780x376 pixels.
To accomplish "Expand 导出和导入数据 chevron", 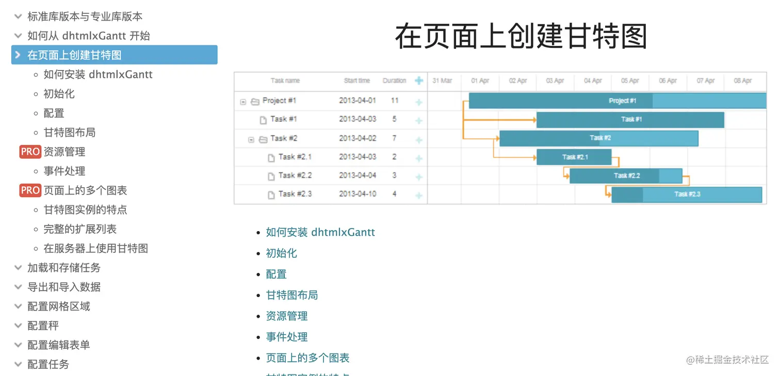I will click(x=18, y=287).
